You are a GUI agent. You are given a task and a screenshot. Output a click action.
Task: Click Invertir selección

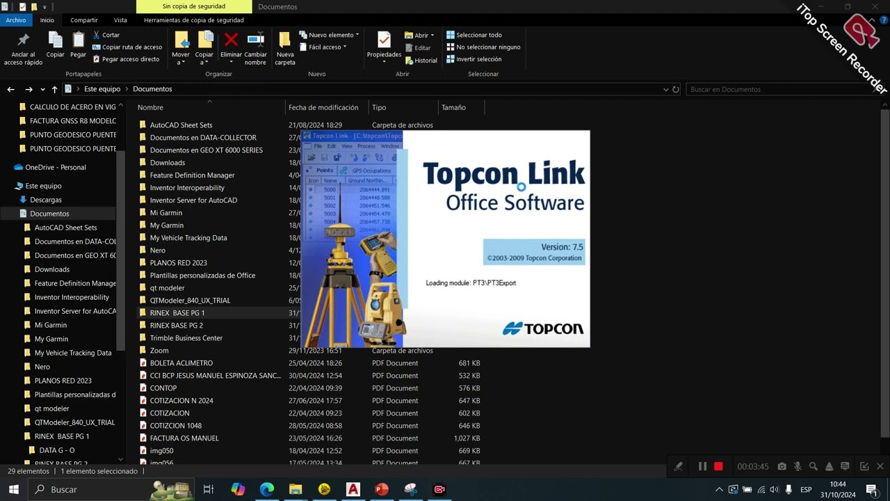474,59
